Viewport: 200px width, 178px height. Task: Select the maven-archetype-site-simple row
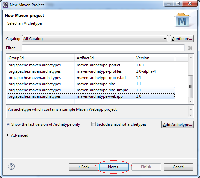[91, 90]
